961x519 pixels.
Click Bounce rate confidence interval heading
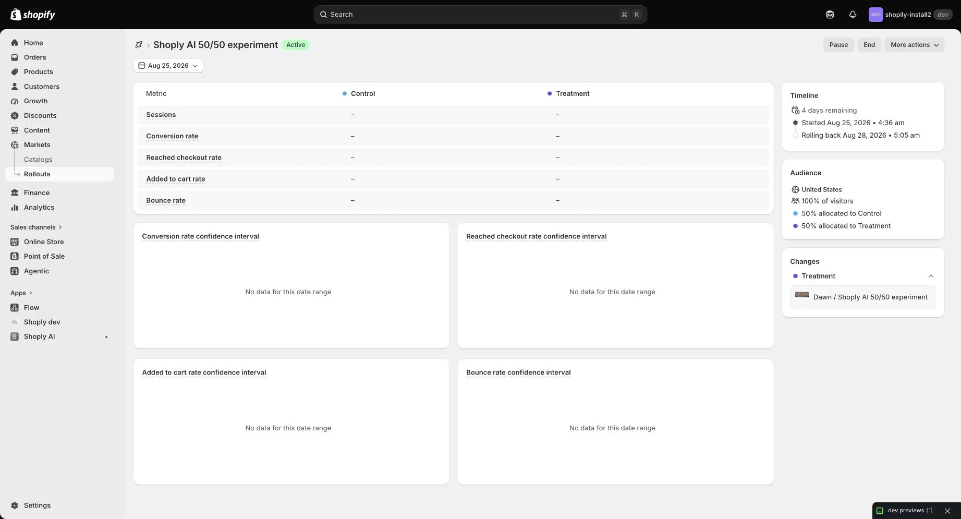518,372
